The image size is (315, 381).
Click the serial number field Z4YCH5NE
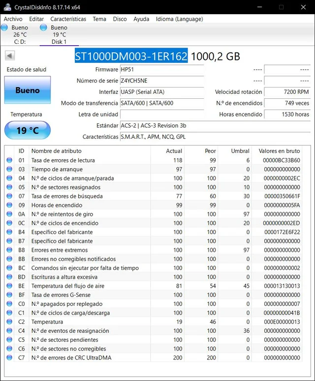[162, 81]
